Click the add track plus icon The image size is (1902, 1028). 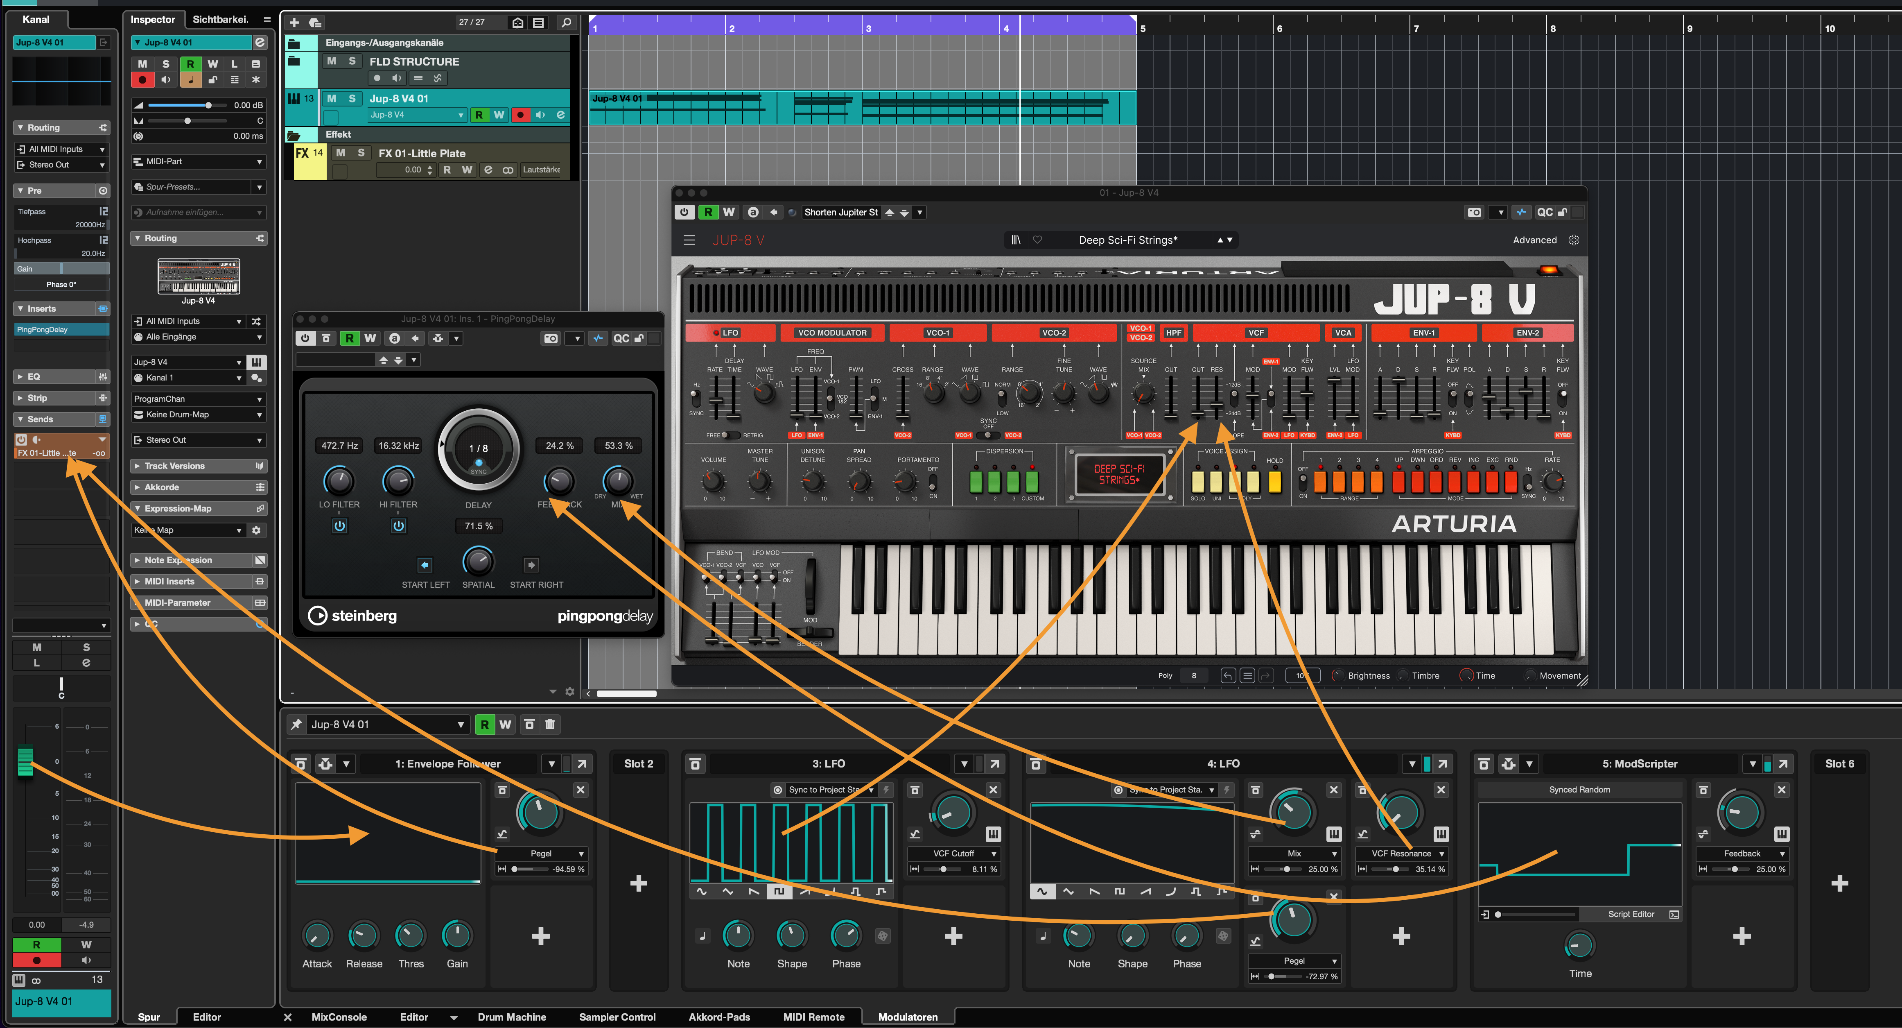tap(294, 22)
